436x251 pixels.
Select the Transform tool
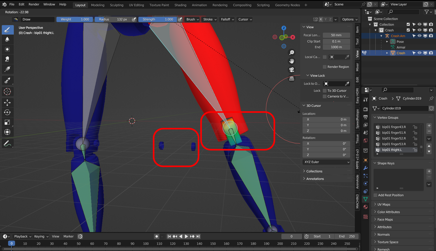click(8, 132)
